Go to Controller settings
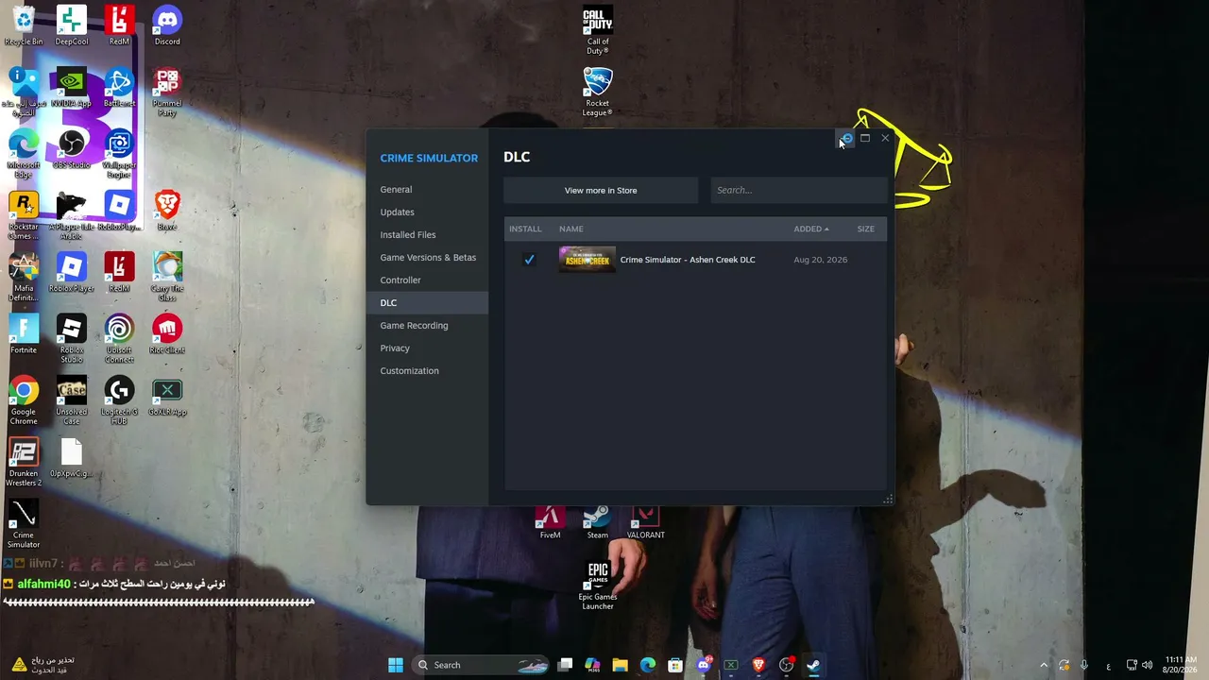 pos(400,280)
